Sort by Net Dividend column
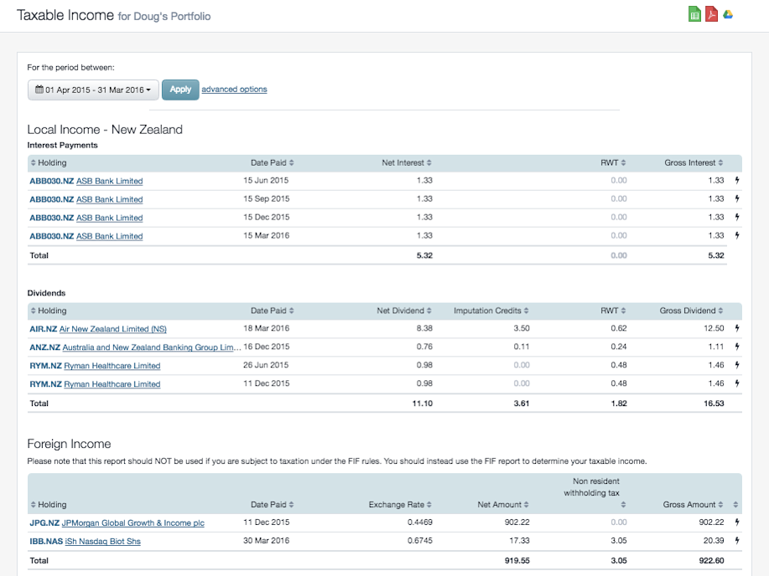 [404, 311]
